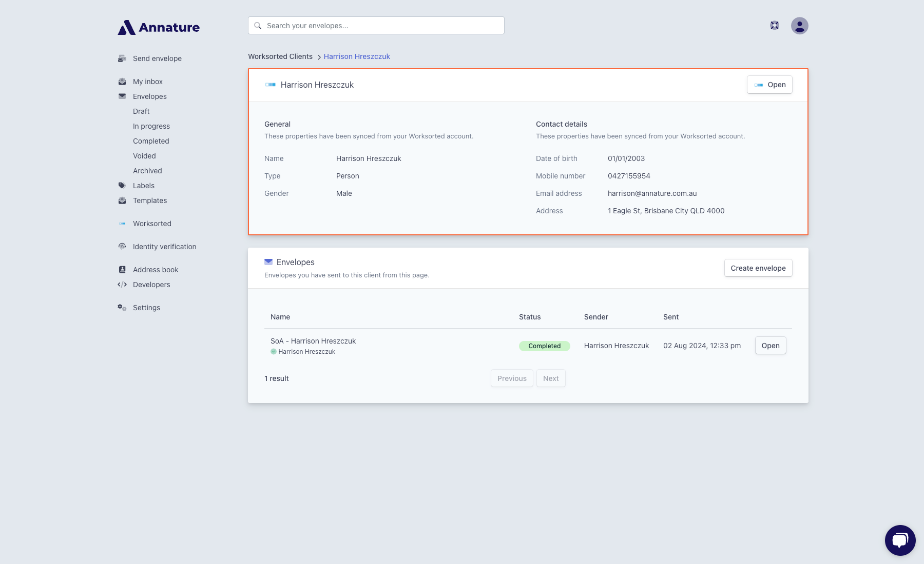
Task: Click the 1 result count text
Action: (x=277, y=378)
